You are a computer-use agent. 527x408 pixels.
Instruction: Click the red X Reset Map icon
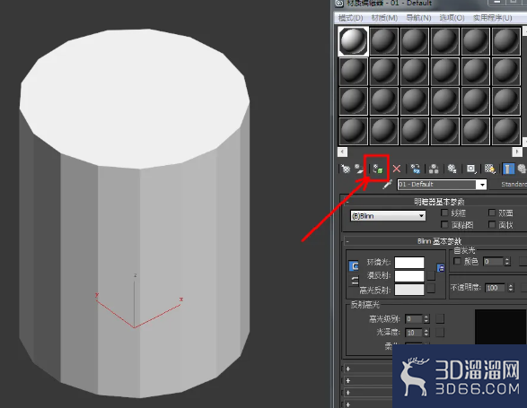[x=397, y=169]
